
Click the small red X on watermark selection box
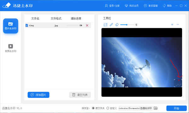pos(179,80)
